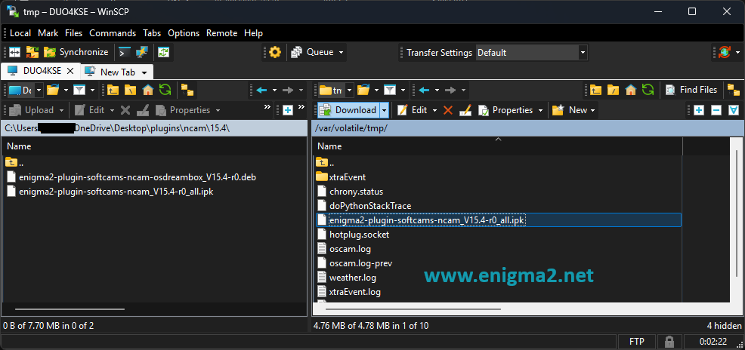
Task: Expand the New dropdown arrow
Action: (x=592, y=110)
